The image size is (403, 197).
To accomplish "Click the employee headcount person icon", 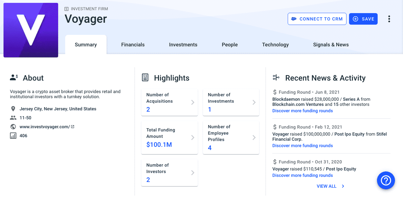I will click(x=13, y=117).
